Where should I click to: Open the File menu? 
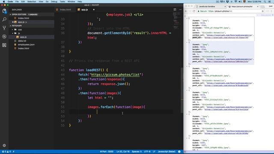[17, 2]
